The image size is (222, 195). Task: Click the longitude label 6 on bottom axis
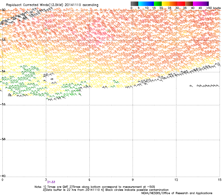89,180
